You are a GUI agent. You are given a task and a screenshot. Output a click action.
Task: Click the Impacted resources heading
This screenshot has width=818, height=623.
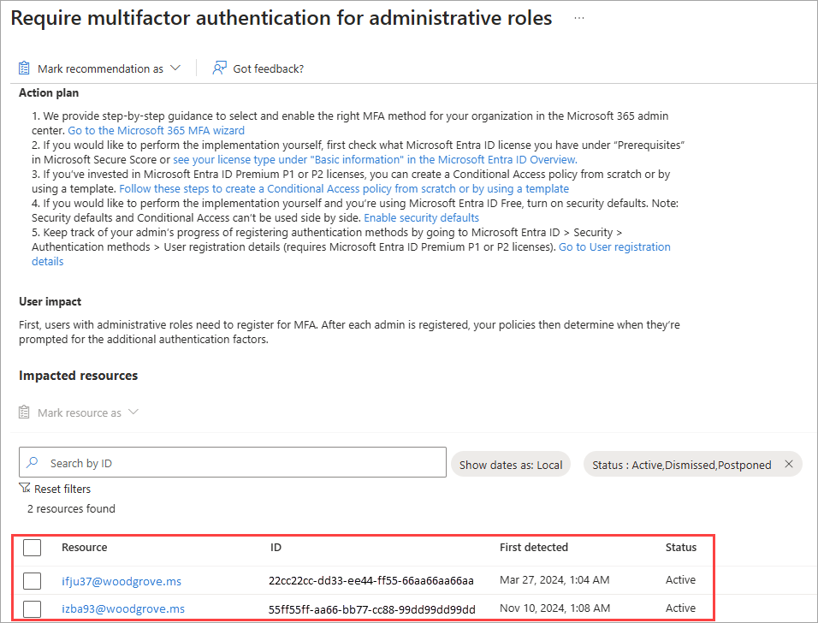click(78, 376)
